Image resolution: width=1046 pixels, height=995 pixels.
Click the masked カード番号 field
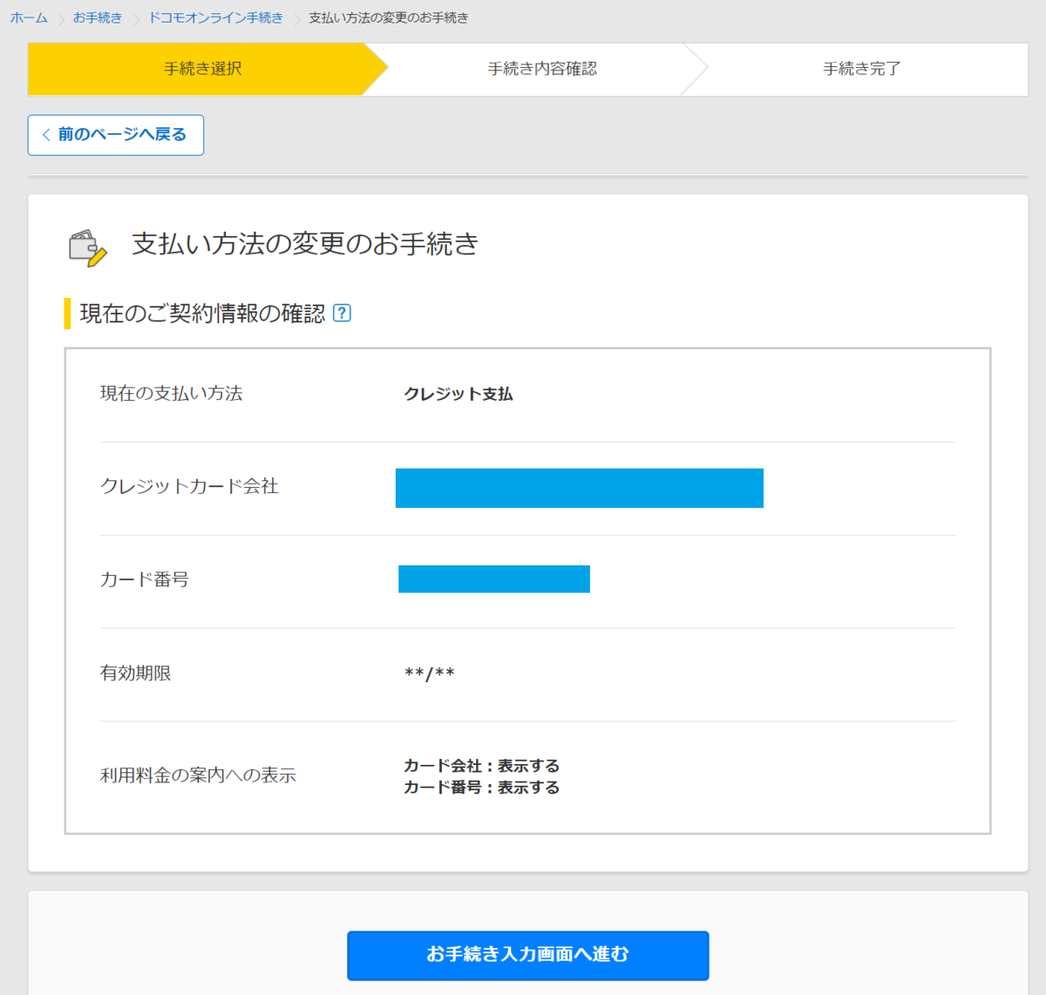click(x=493, y=579)
